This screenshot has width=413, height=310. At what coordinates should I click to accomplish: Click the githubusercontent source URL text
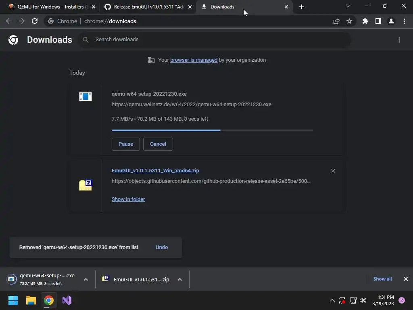point(211,181)
